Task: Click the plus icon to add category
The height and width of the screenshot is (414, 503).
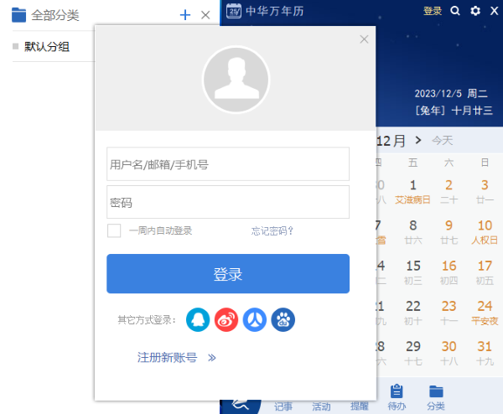Action: point(185,14)
